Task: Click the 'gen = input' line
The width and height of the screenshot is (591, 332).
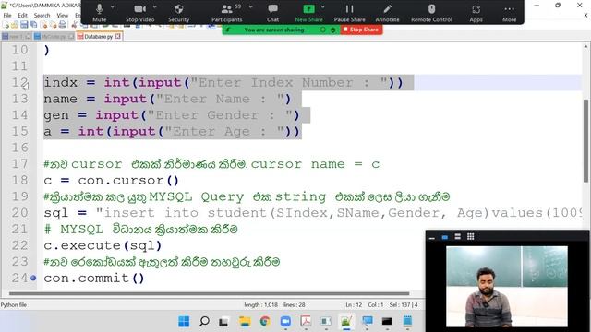Action: pos(172,115)
